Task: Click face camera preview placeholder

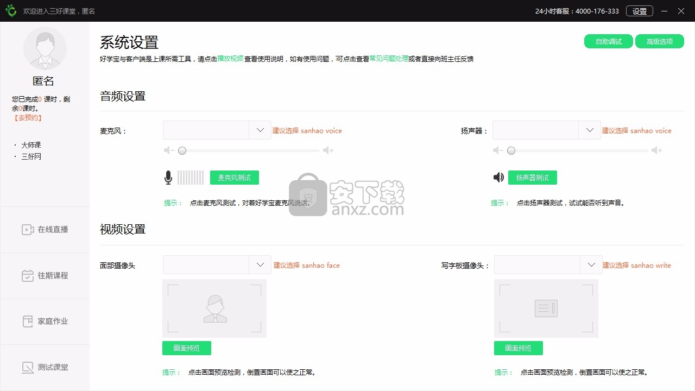Action: point(214,308)
